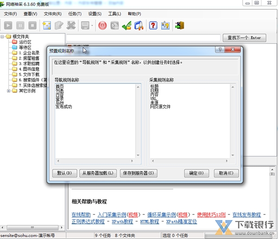
Task: Open the 任务(T) menu
Action: (x=75, y=14)
